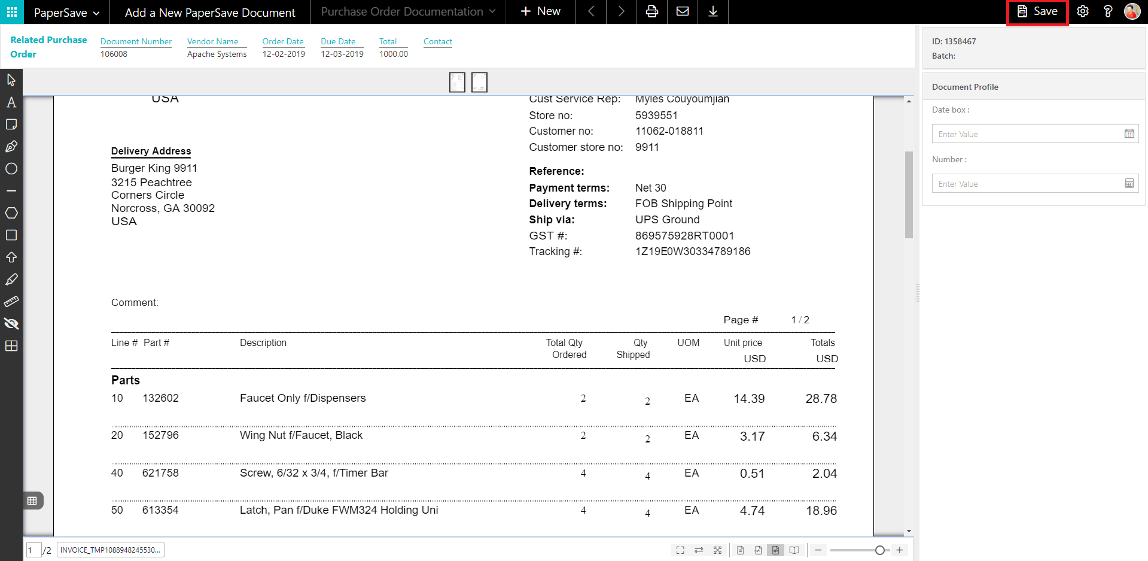This screenshot has width=1148, height=561.
Task: Select the sticky note annotation tool
Action: (11, 125)
